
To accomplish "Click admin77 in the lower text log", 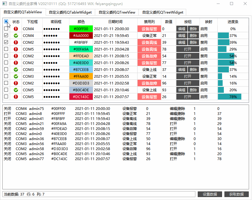I will (36, 159).
